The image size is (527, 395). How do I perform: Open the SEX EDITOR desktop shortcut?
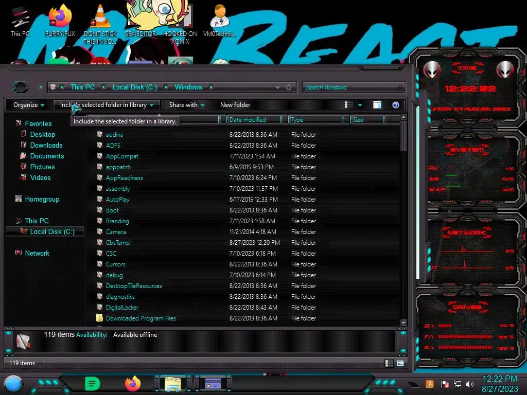[140, 20]
